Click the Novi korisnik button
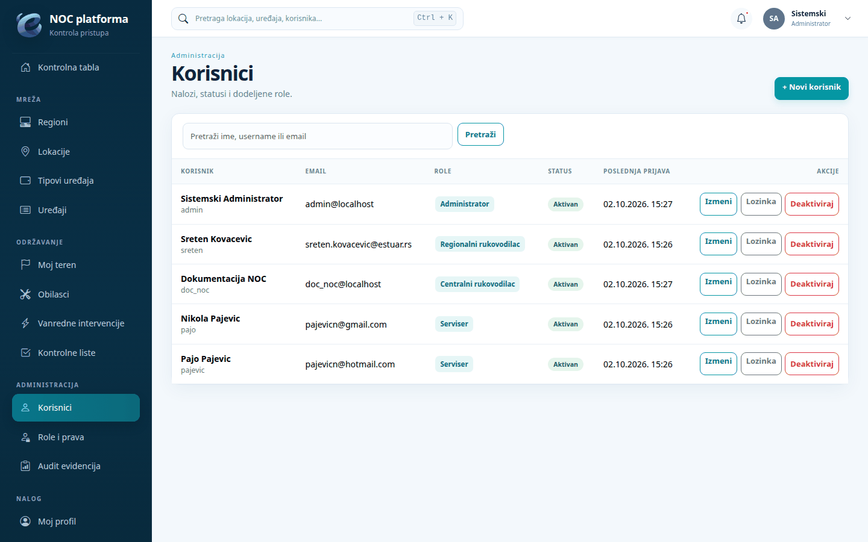868x542 pixels. pyautogui.click(x=811, y=88)
